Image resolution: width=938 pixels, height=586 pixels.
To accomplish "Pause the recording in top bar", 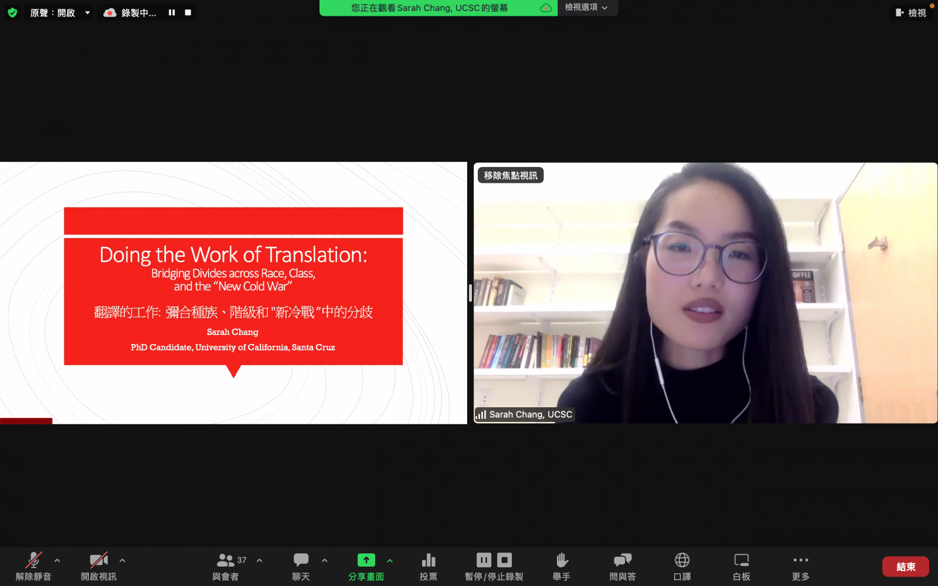I will (x=172, y=12).
